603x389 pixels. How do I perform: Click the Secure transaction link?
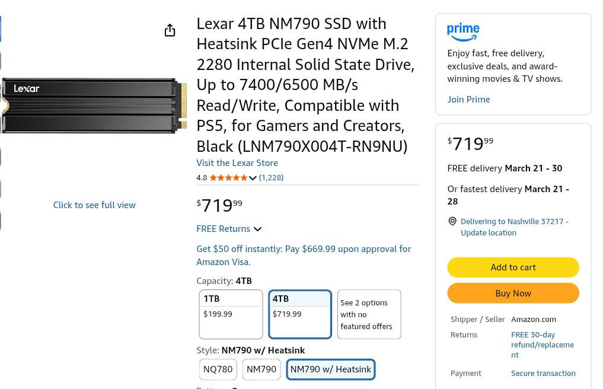[543, 373]
